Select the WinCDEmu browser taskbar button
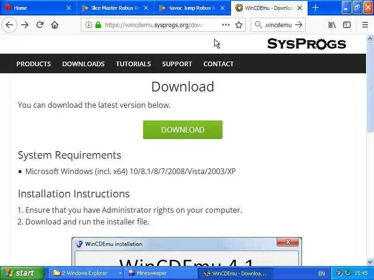This screenshot has height=280, width=374. 235,273
